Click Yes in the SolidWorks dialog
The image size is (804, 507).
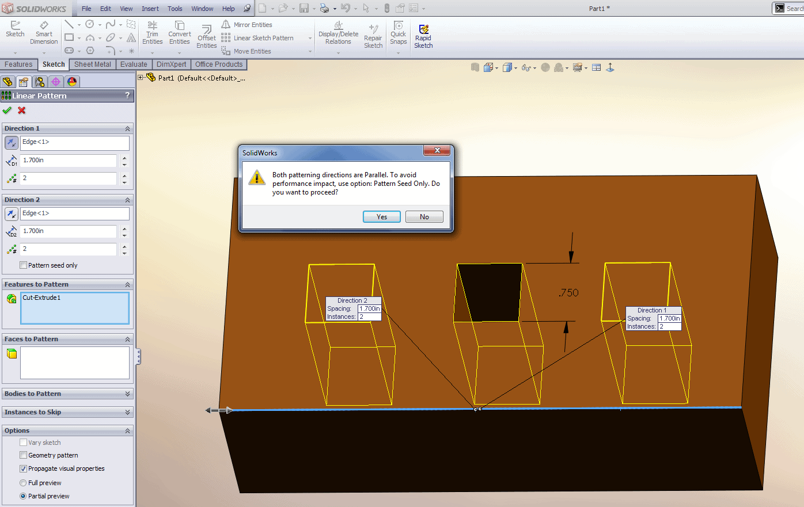(381, 216)
